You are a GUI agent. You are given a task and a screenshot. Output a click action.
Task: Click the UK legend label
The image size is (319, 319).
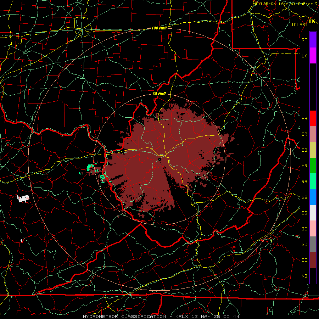(x=304, y=56)
